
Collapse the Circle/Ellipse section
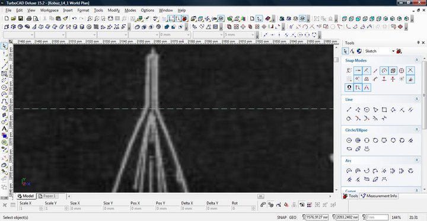point(417,130)
